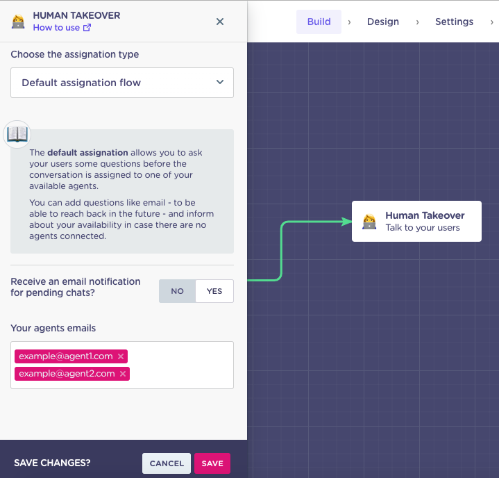Click the 'Choose the assignation type' label
The width and height of the screenshot is (499, 478).
75,54
